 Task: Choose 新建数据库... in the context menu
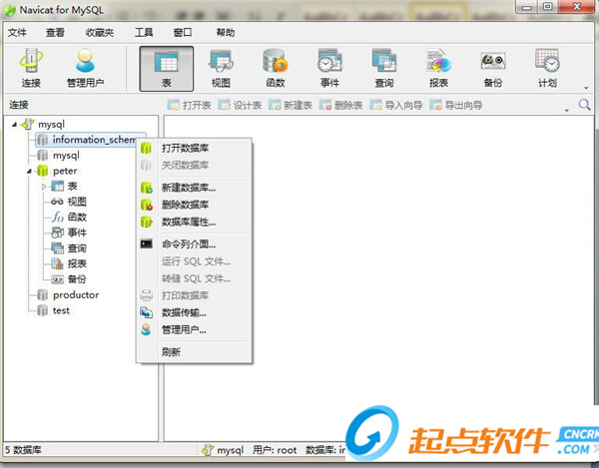click(x=194, y=188)
